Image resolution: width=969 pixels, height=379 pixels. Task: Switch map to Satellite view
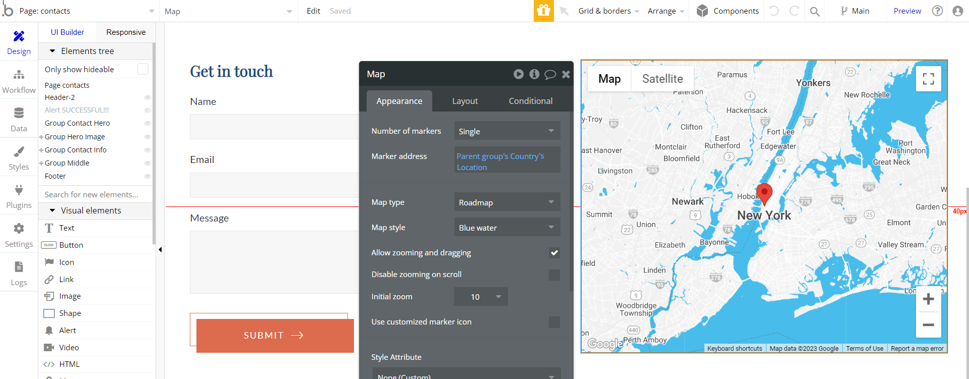[662, 79]
